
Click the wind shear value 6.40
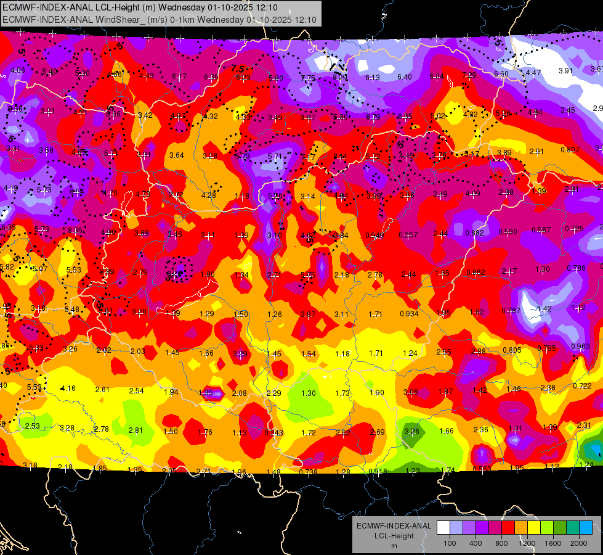(404, 77)
